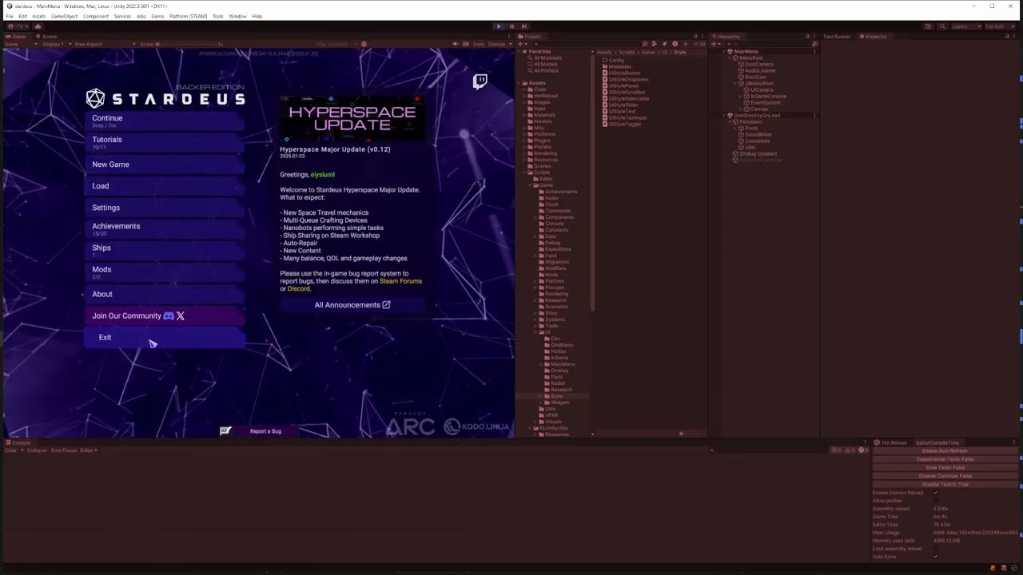Screen dimensions: 1023x575
Task: Open the GameObject menu
Action: (64, 16)
